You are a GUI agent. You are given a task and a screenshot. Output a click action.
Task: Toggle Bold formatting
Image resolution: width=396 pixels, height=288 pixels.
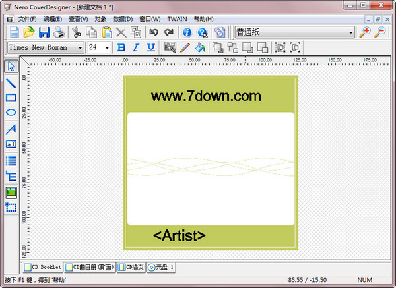121,47
